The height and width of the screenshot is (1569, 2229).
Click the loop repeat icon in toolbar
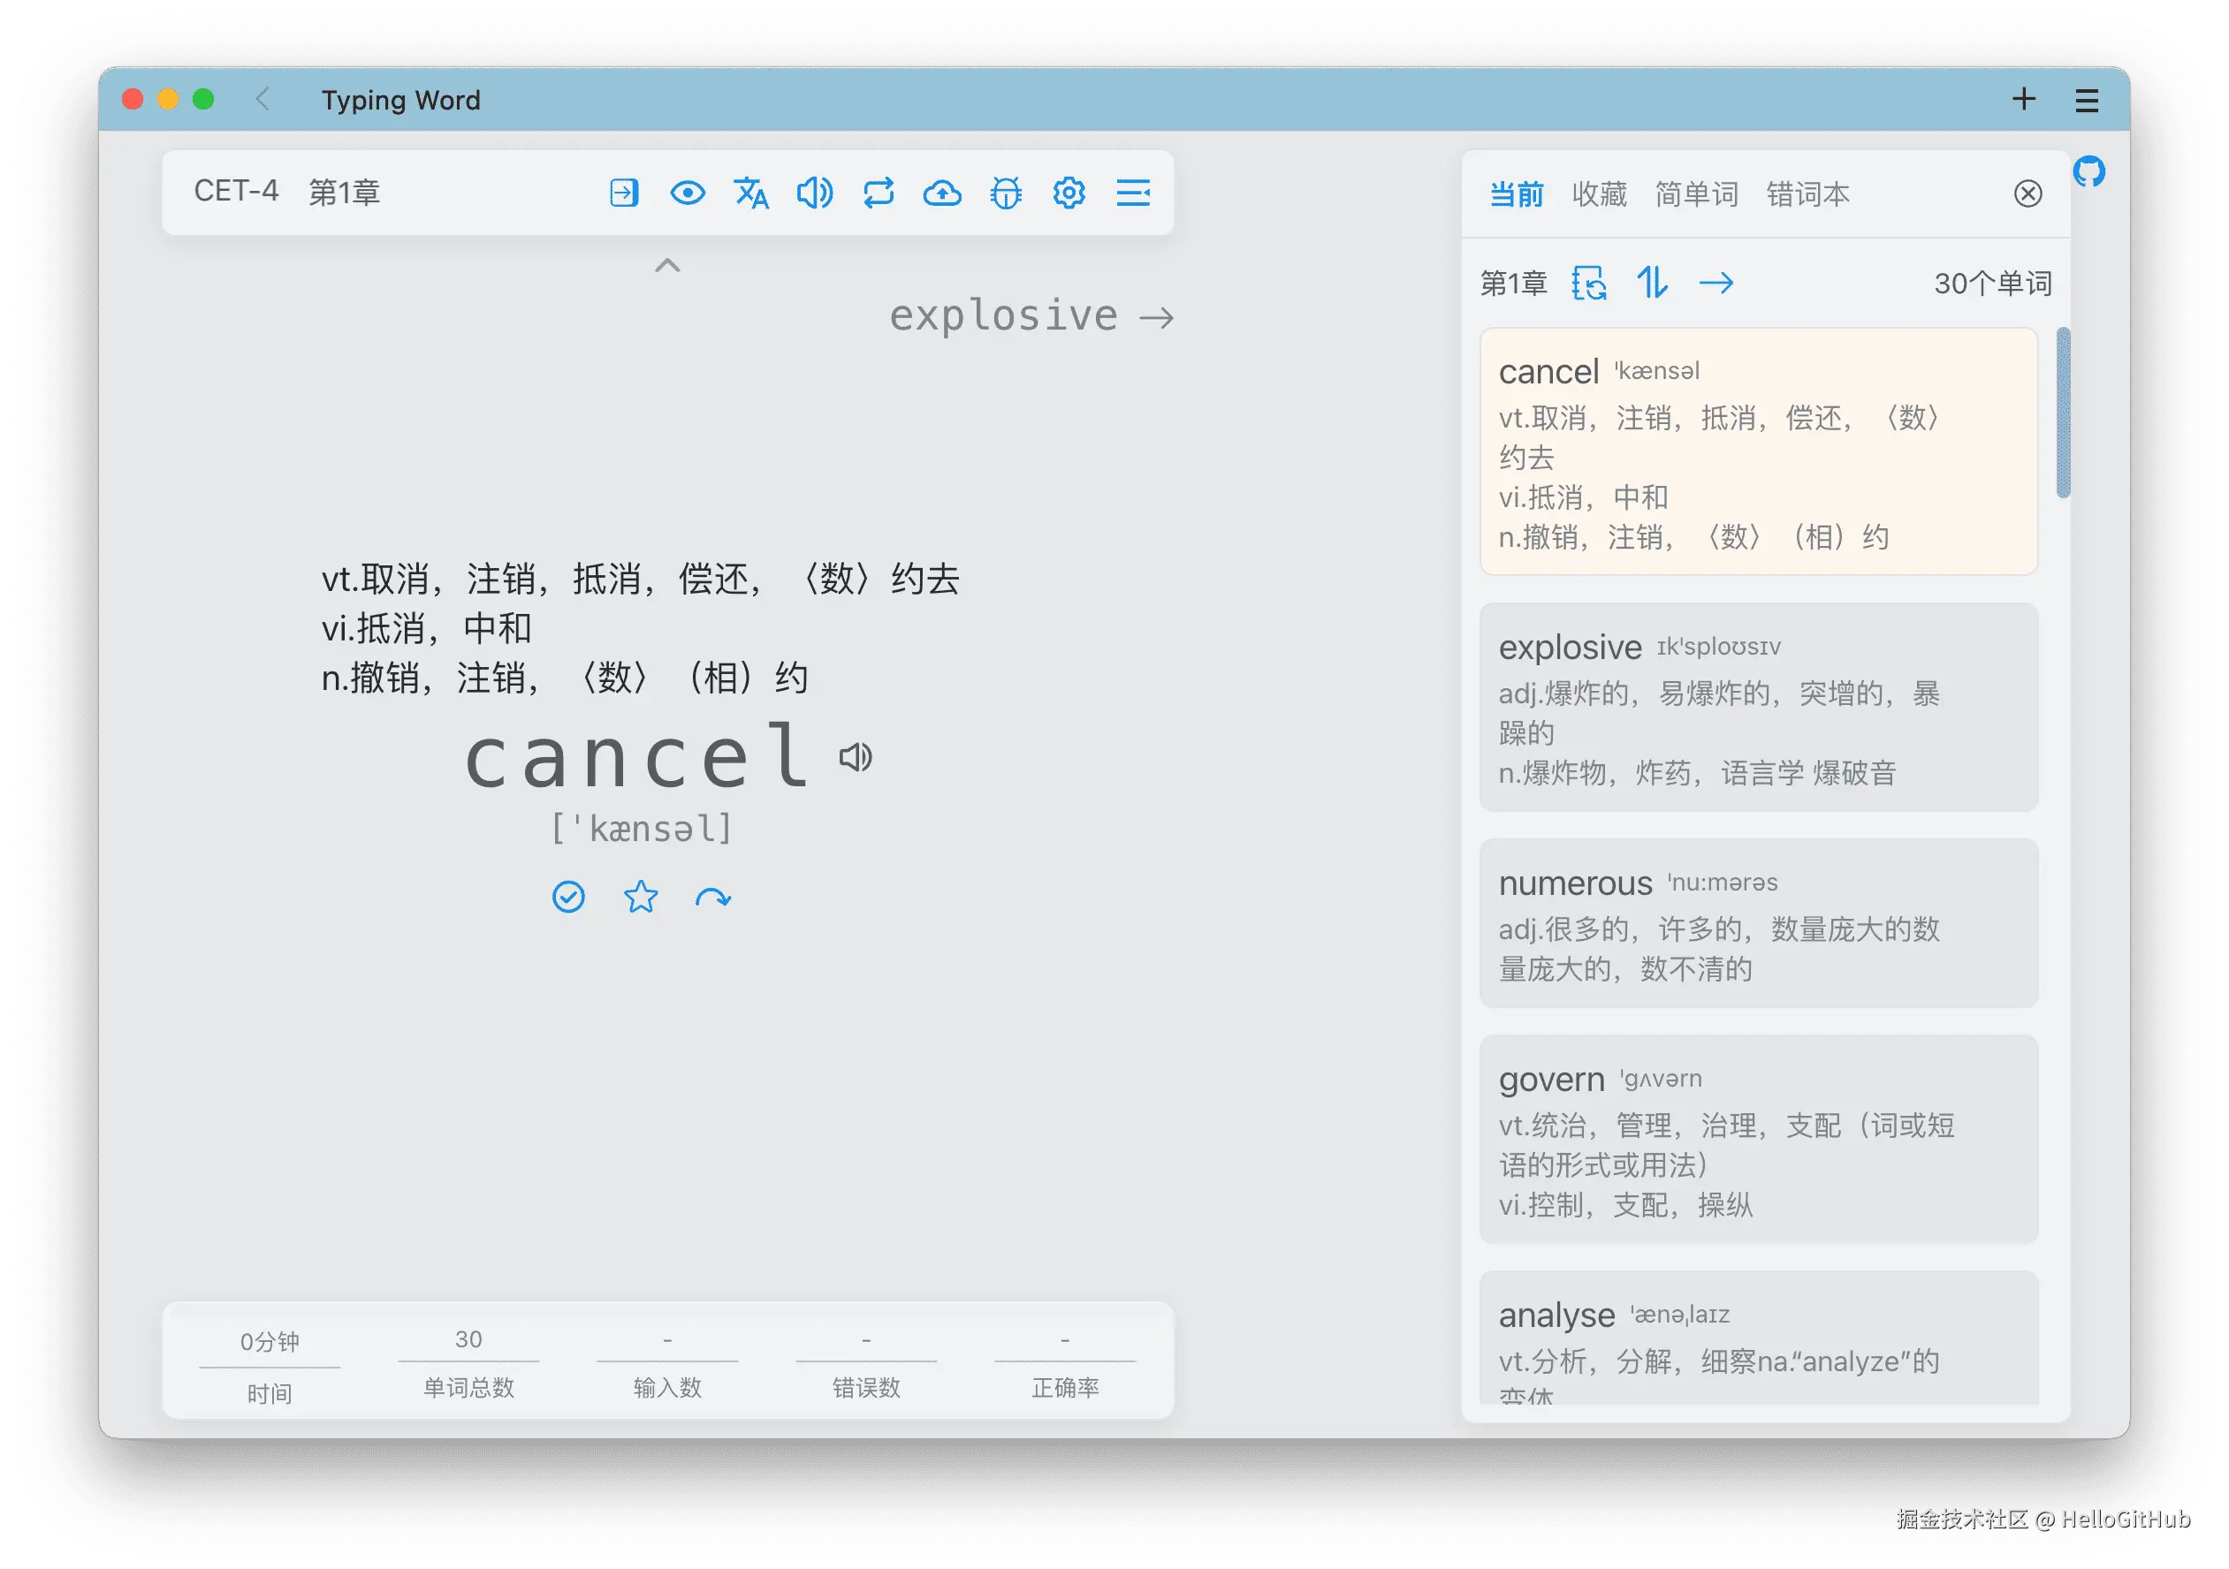pyautogui.click(x=879, y=193)
